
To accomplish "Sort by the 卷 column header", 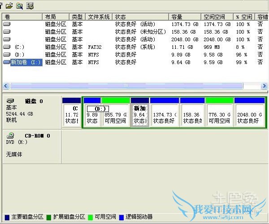I will pyautogui.click(x=22, y=17).
